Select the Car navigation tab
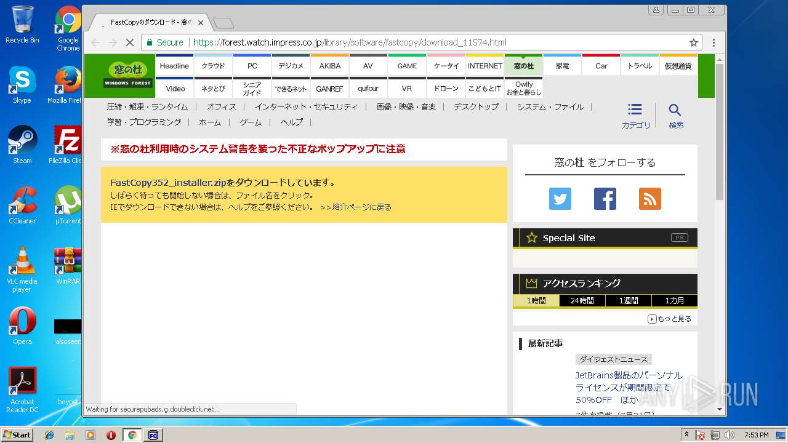Image resolution: width=788 pixels, height=443 pixels. [601, 65]
